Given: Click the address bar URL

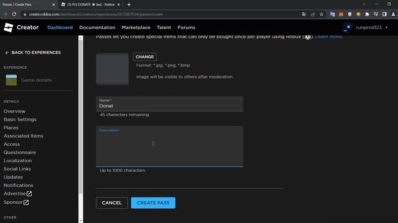Looking at the screenshot, I should (96, 14).
